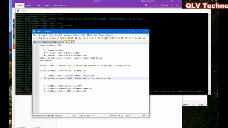Zoom in using the Notepad++ toolbar icon
This screenshot has height=128, width=228.
pos(84,38)
